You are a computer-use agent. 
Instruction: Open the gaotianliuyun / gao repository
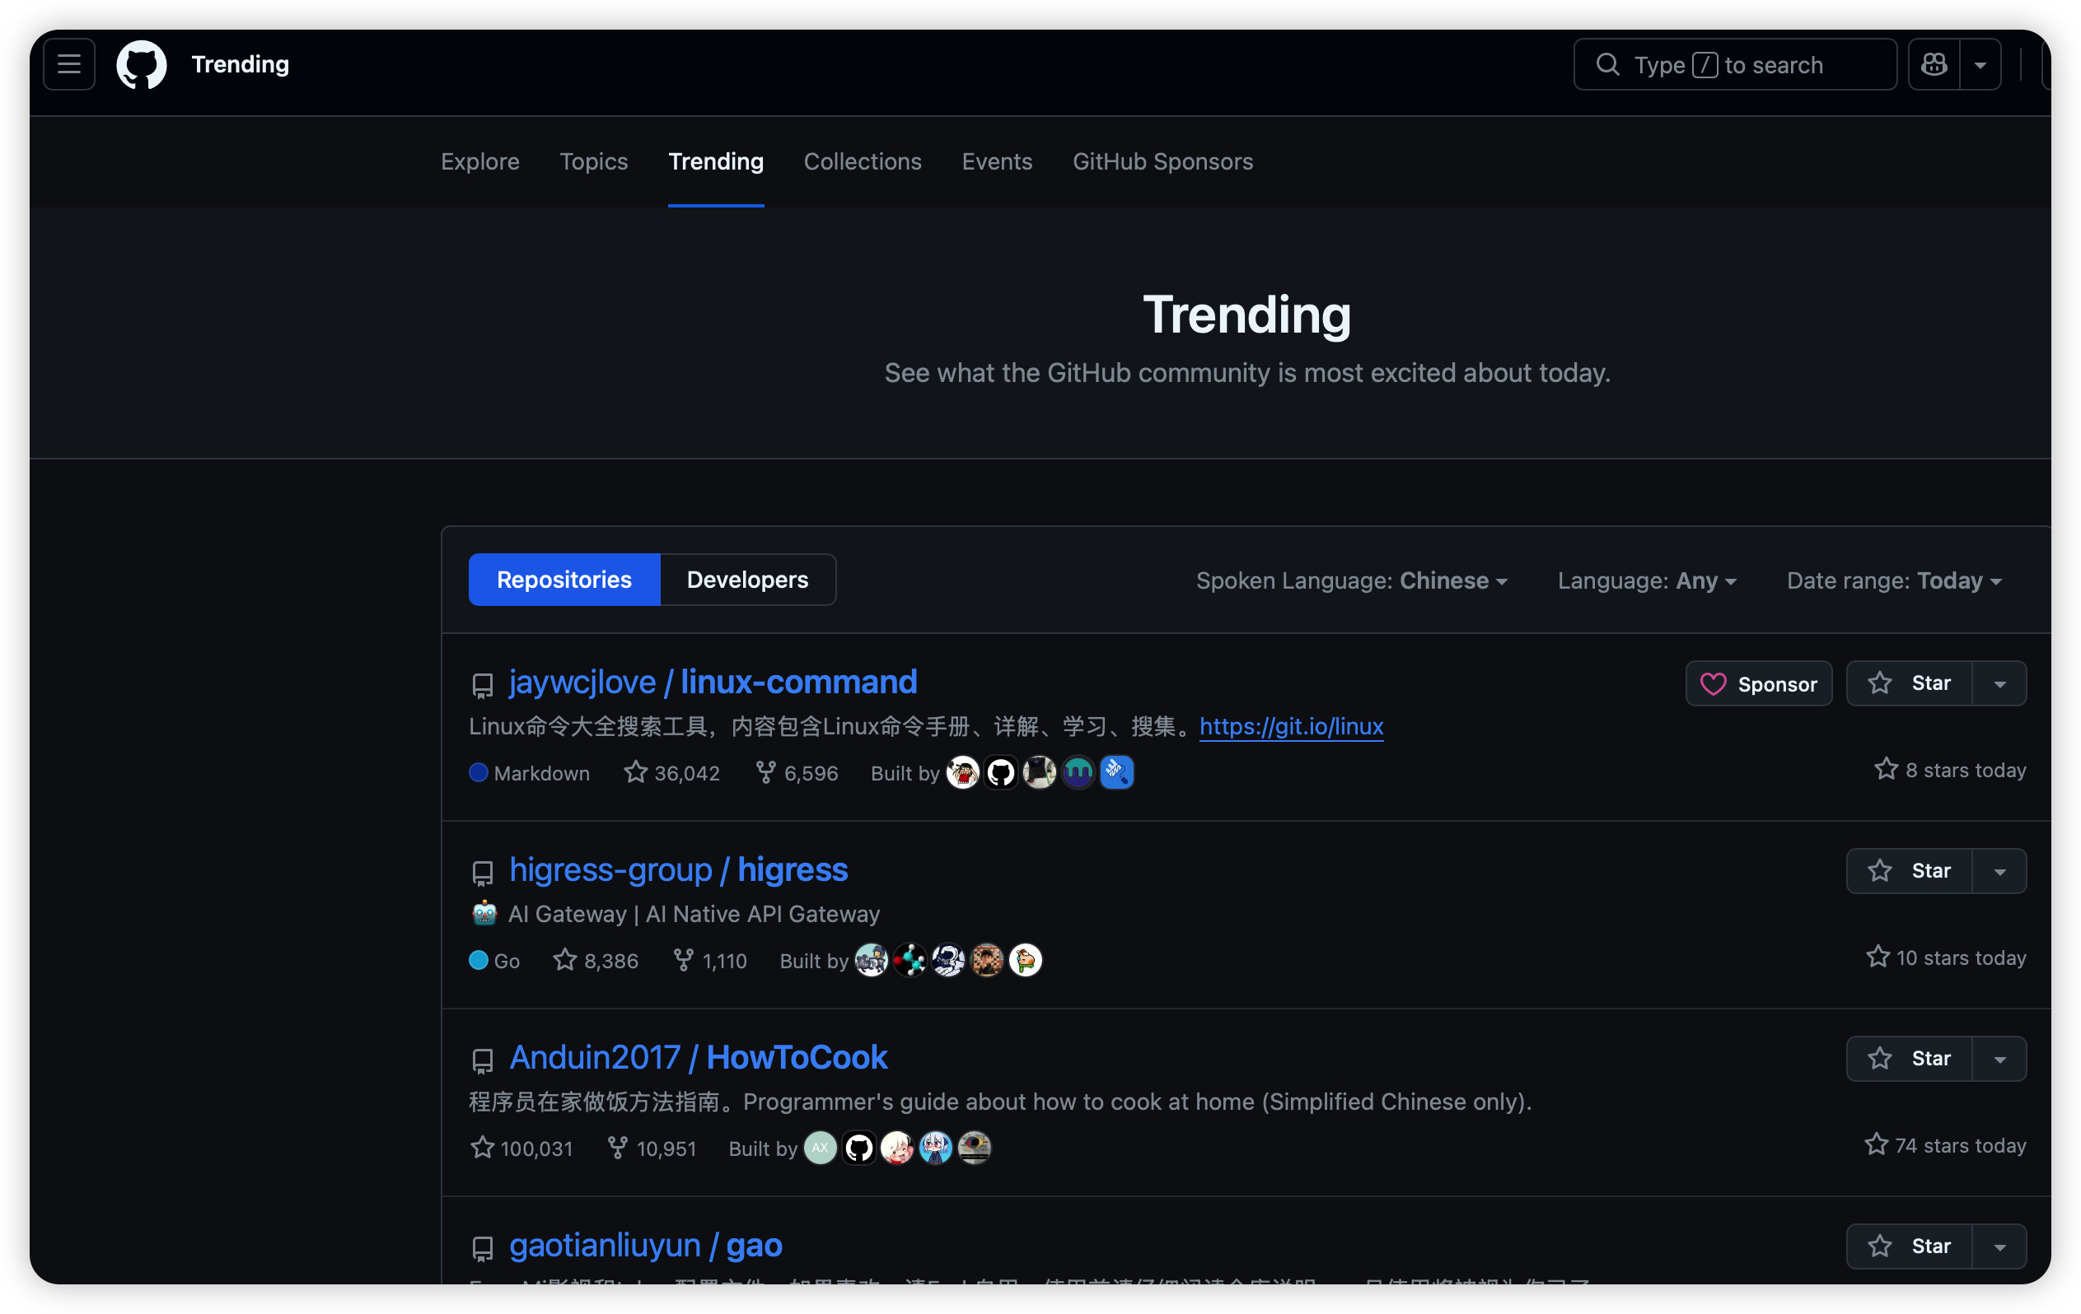pyautogui.click(x=646, y=1244)
